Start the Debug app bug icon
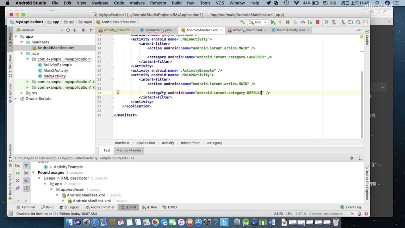This screenshot has height=228, width=405. (x=288, y=22)
